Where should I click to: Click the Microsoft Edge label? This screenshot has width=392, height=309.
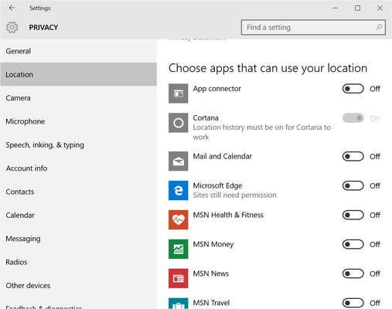pos(217,185)
